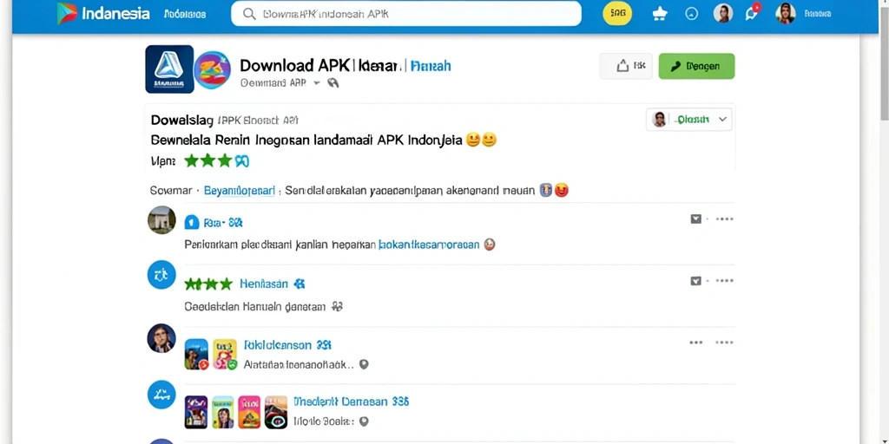Open the white game-controller icon in header
The image size is (889, 444).
click(660, 14)
